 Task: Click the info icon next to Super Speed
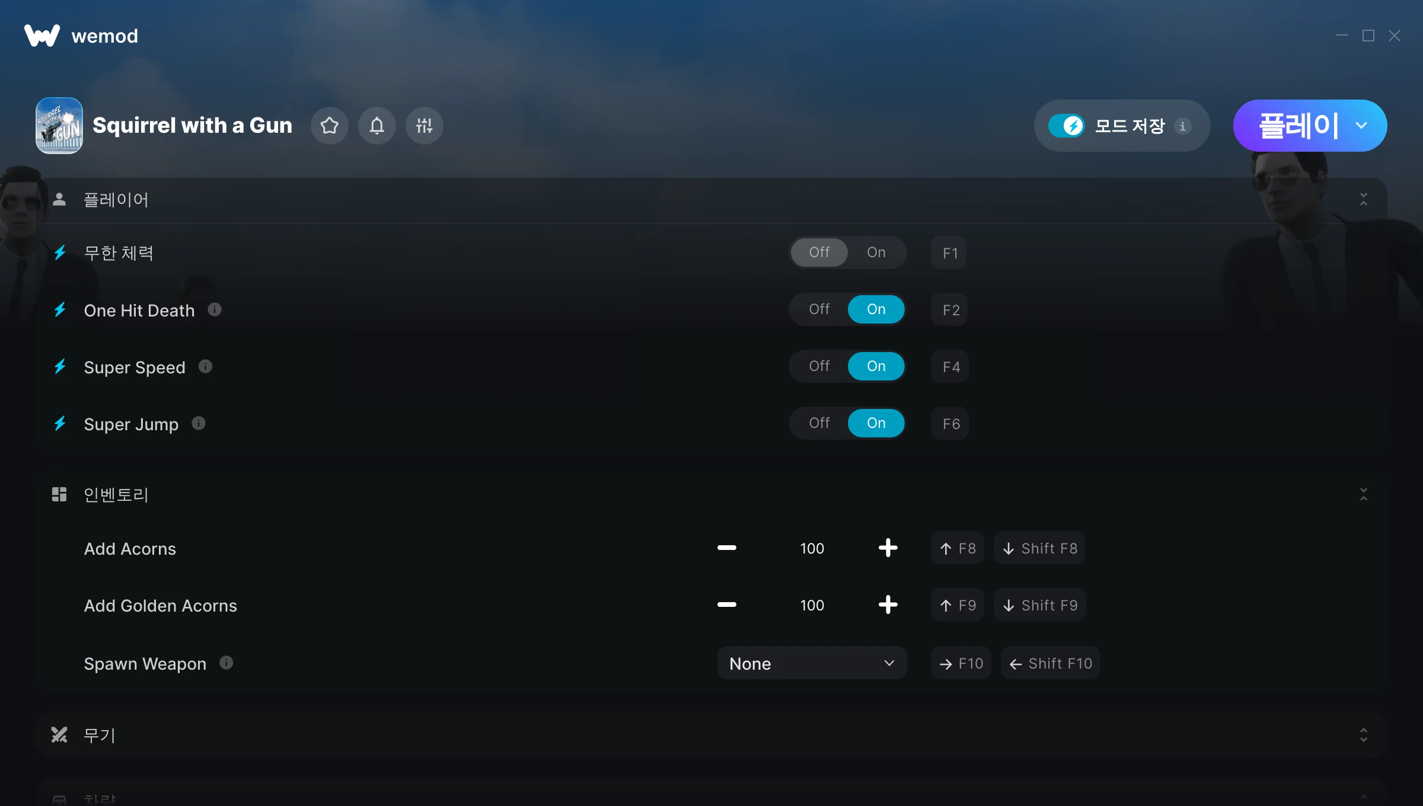(205, 366)
